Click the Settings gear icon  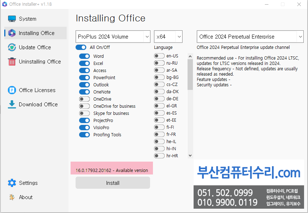tap(12, 183)
